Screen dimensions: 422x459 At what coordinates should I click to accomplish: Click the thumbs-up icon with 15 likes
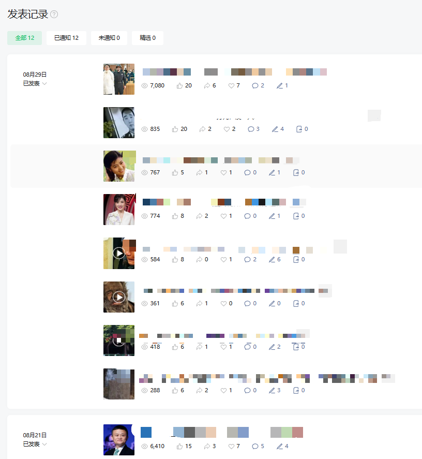pyautogui.click(x=179, y=446)
